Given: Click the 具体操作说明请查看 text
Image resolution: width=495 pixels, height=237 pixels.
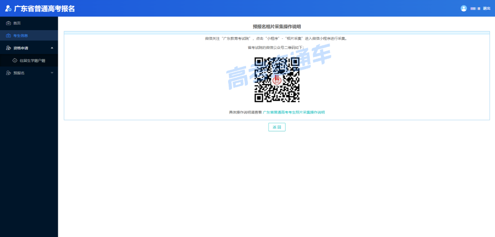Looking at the screenshot, I should tap(245, 112).
